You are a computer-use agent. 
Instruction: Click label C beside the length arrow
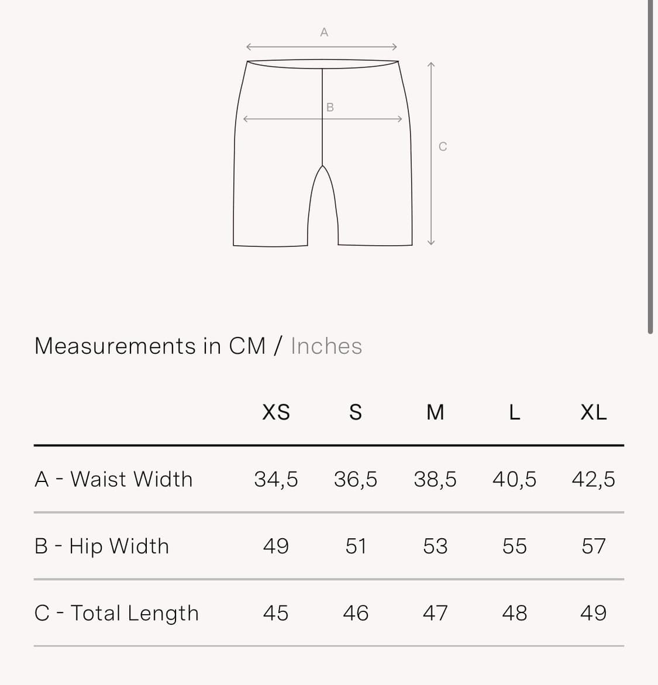443,147
